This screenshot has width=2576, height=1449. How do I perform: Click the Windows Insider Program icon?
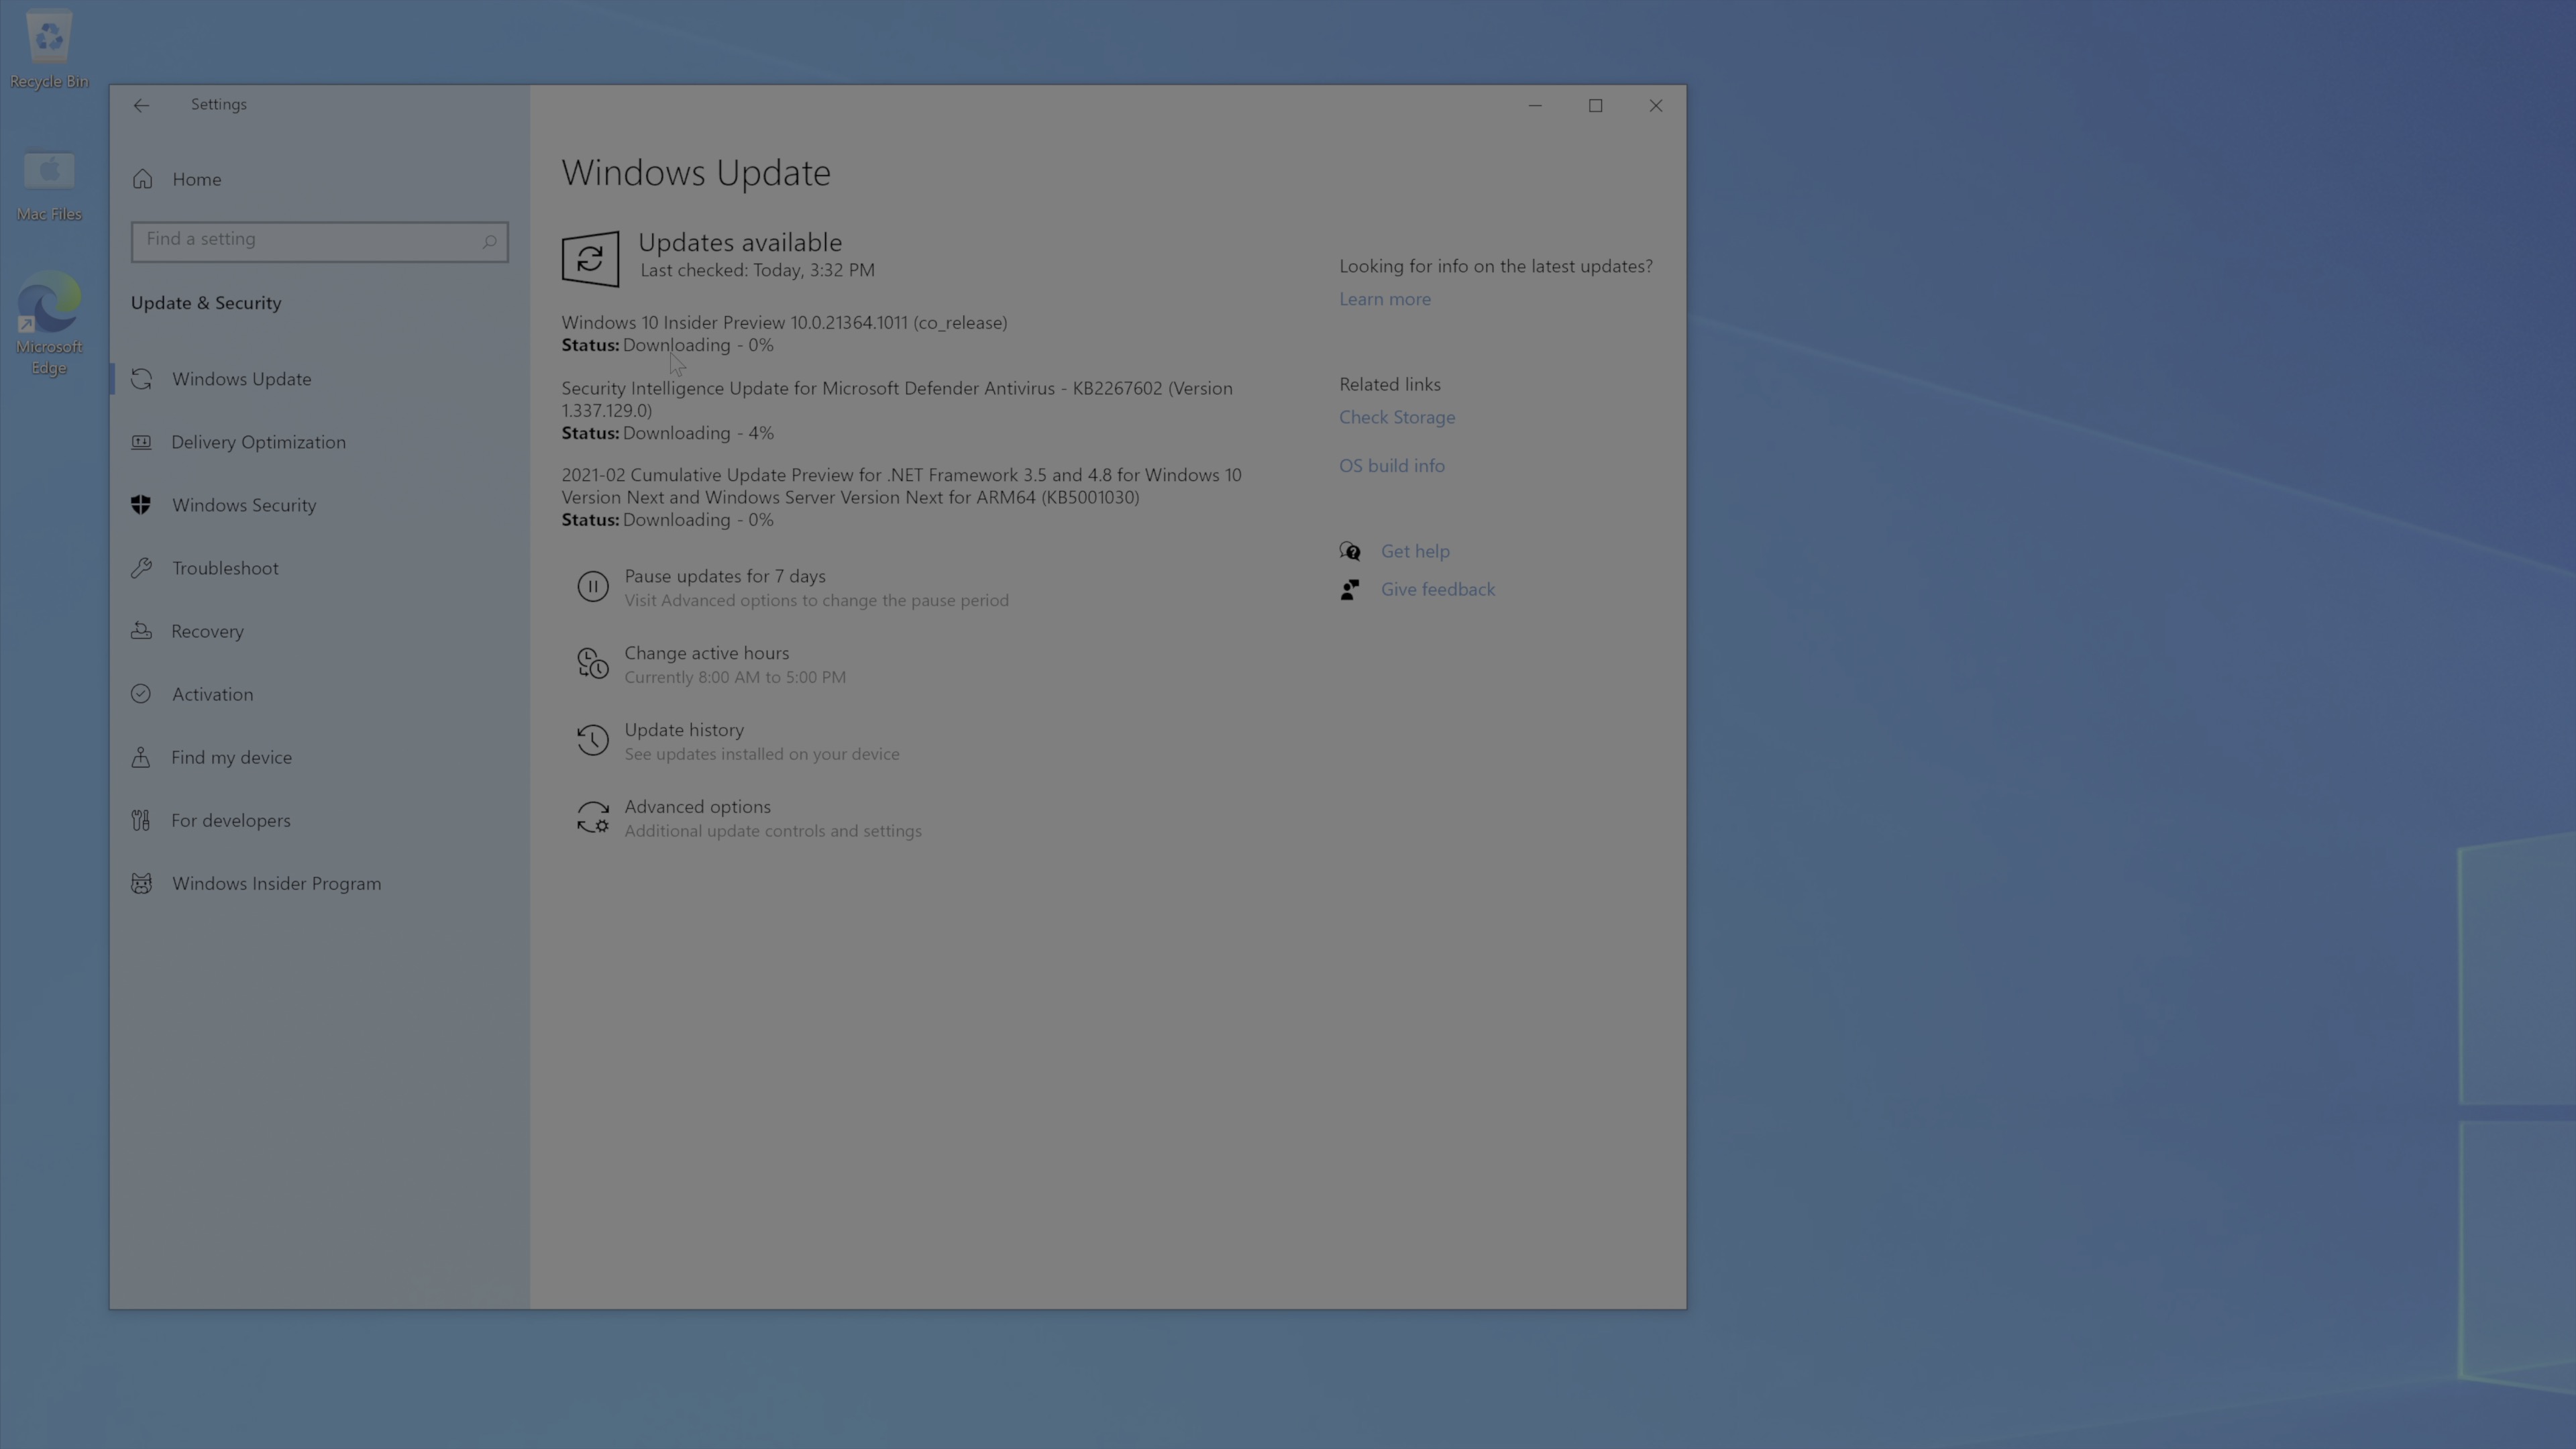[141, 883]
